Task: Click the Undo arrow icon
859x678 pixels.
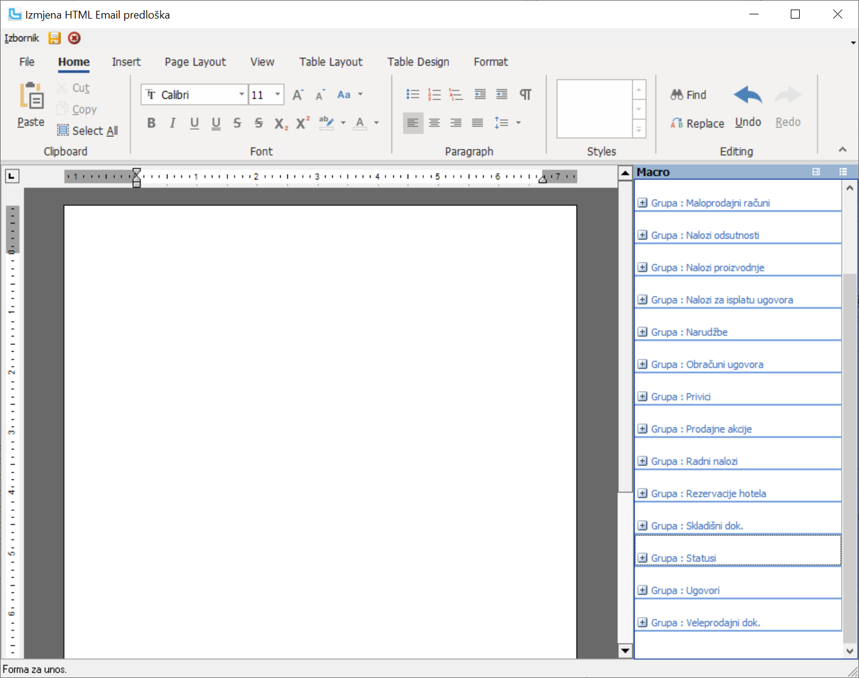Action: [748, 96]
